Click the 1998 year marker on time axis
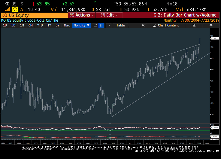221x159 pixels. coord(19,143)
